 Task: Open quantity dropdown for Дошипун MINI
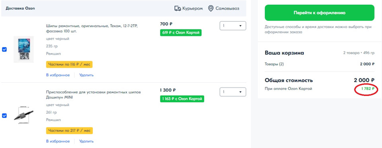233,92
